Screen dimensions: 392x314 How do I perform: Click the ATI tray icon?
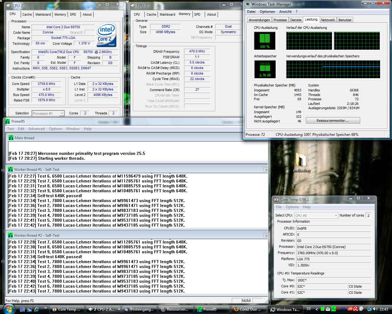[350, 309]
